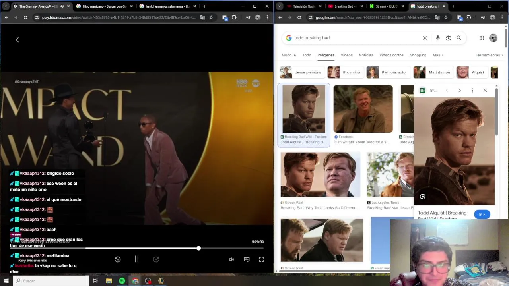Switch to the Televisión Nacional tab
The image size is (509, 286).
305,6
